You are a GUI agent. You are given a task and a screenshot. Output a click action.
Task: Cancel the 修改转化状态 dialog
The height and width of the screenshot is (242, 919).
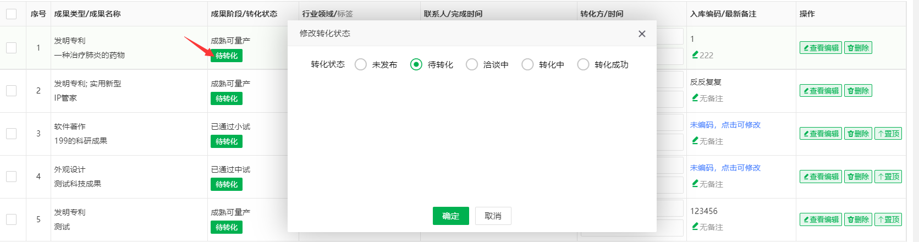point(493,216)
